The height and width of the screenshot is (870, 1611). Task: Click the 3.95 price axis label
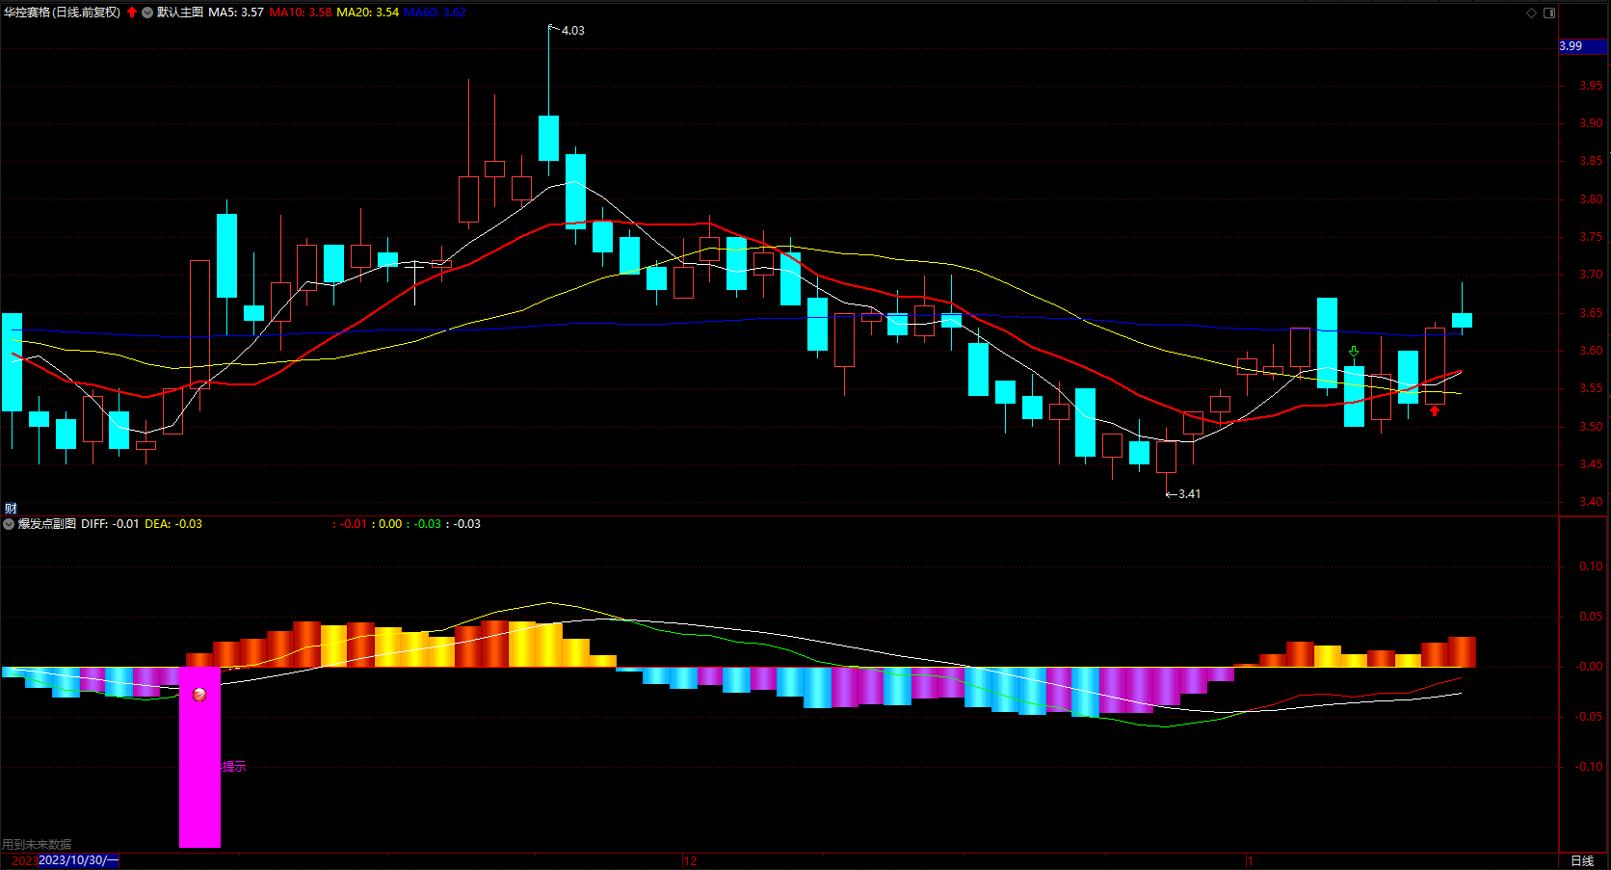[x=1591, y=86]
